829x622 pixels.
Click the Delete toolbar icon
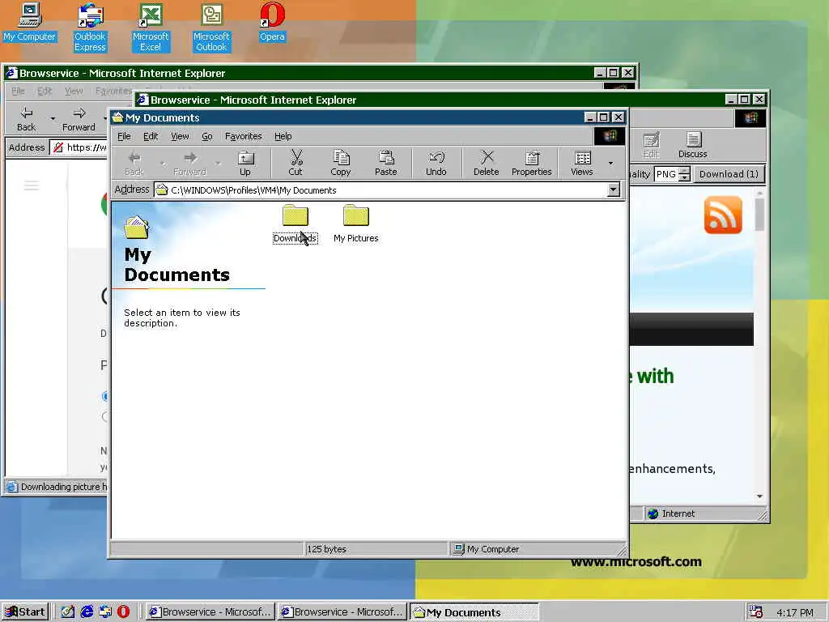(486, 163)
